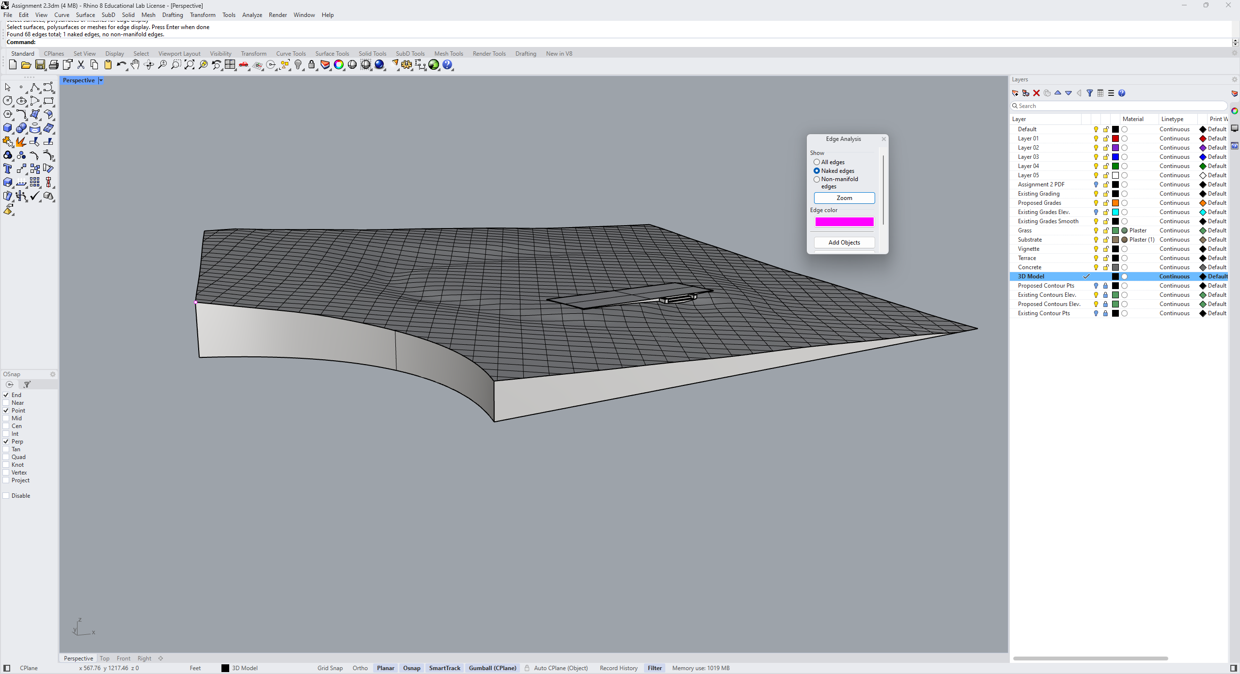This screenshot has height=674, width=1240.
Task: Open the layer filter funnel icon
Action: point(1090,93)
